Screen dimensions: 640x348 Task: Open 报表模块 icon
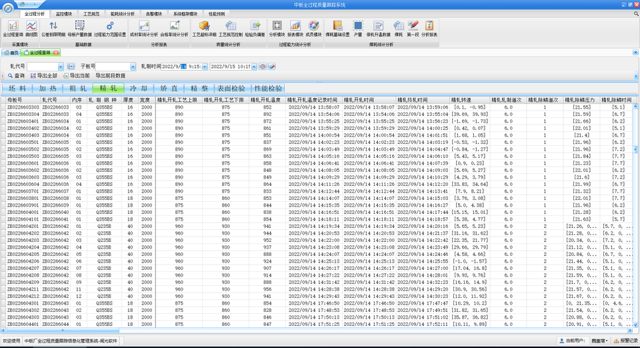click(x=295, y=29)
